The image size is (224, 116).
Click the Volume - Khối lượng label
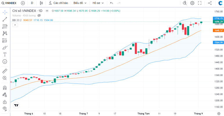[x=24, y=15]
